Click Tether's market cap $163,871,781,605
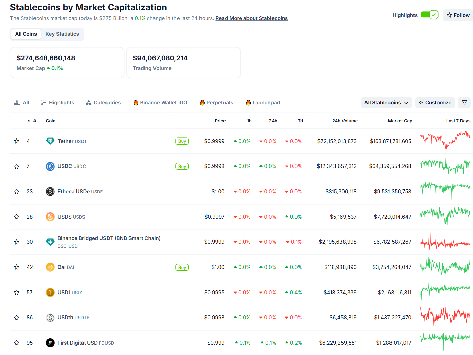The height and width of the screenshot is (355, 473). click(x=391, y=141)
